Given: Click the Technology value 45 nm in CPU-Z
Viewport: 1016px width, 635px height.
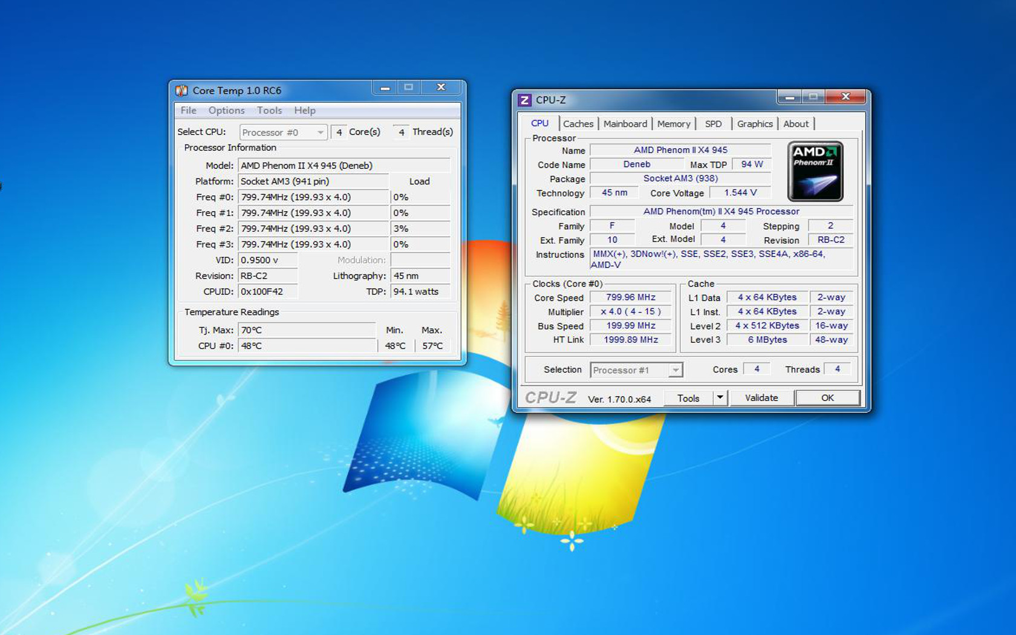Looking at the screenshot, I should [x=614, y=193].
